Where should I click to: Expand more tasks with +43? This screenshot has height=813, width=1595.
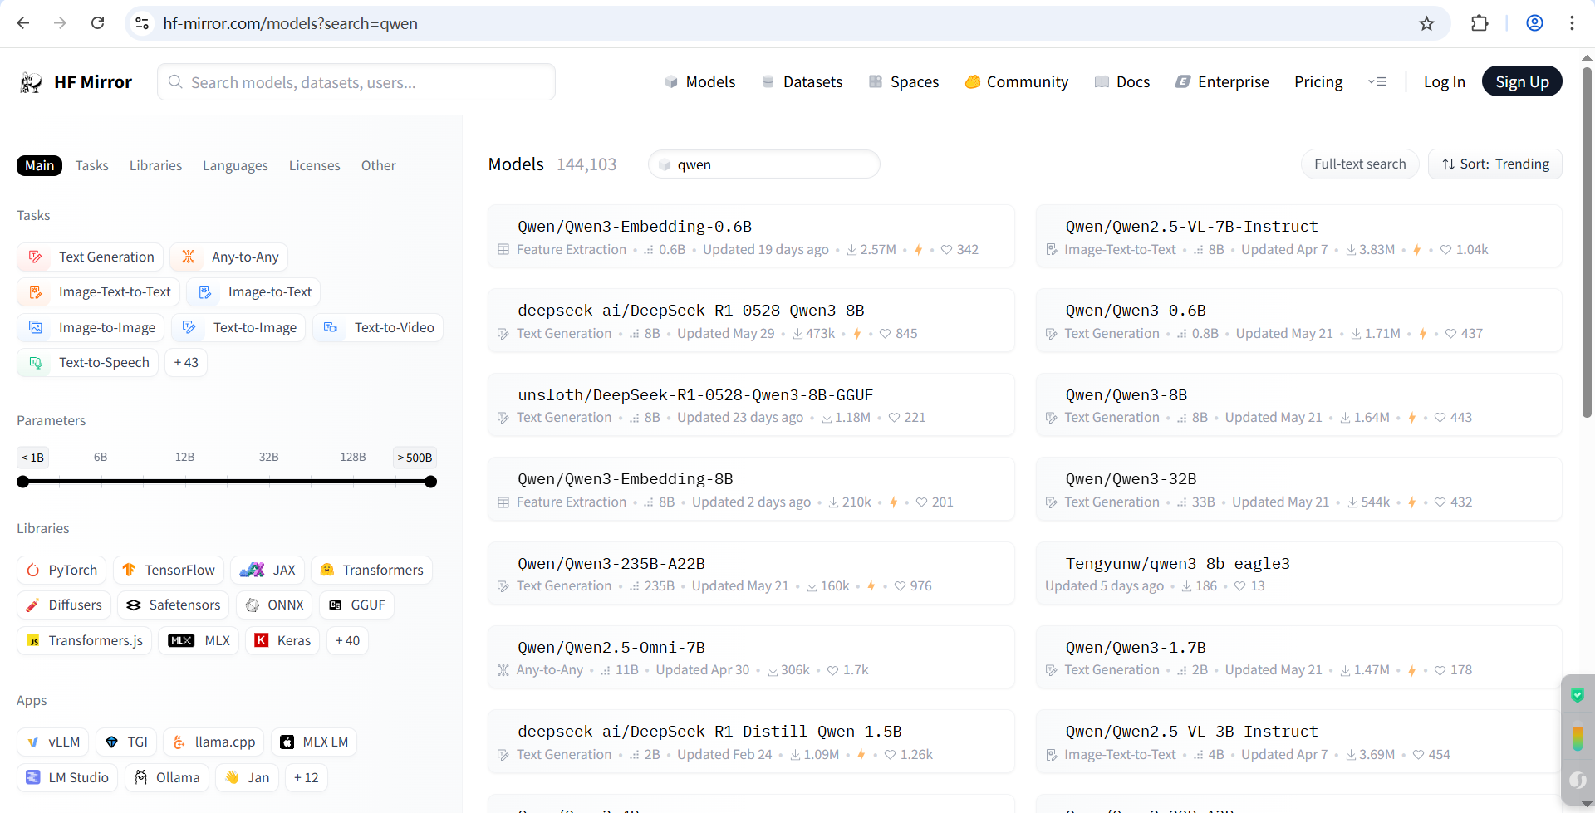click(186, 363)
